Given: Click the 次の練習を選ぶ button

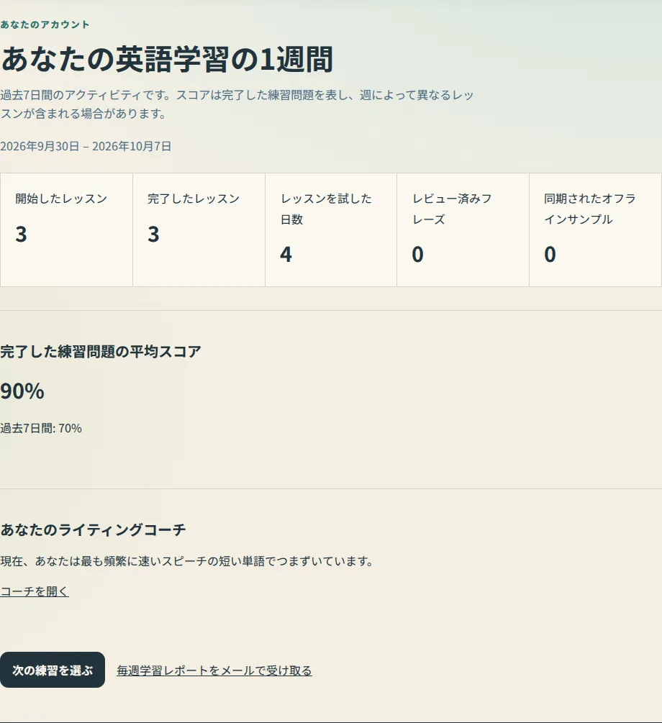Looking at the screenshot, I should [52, 670].
